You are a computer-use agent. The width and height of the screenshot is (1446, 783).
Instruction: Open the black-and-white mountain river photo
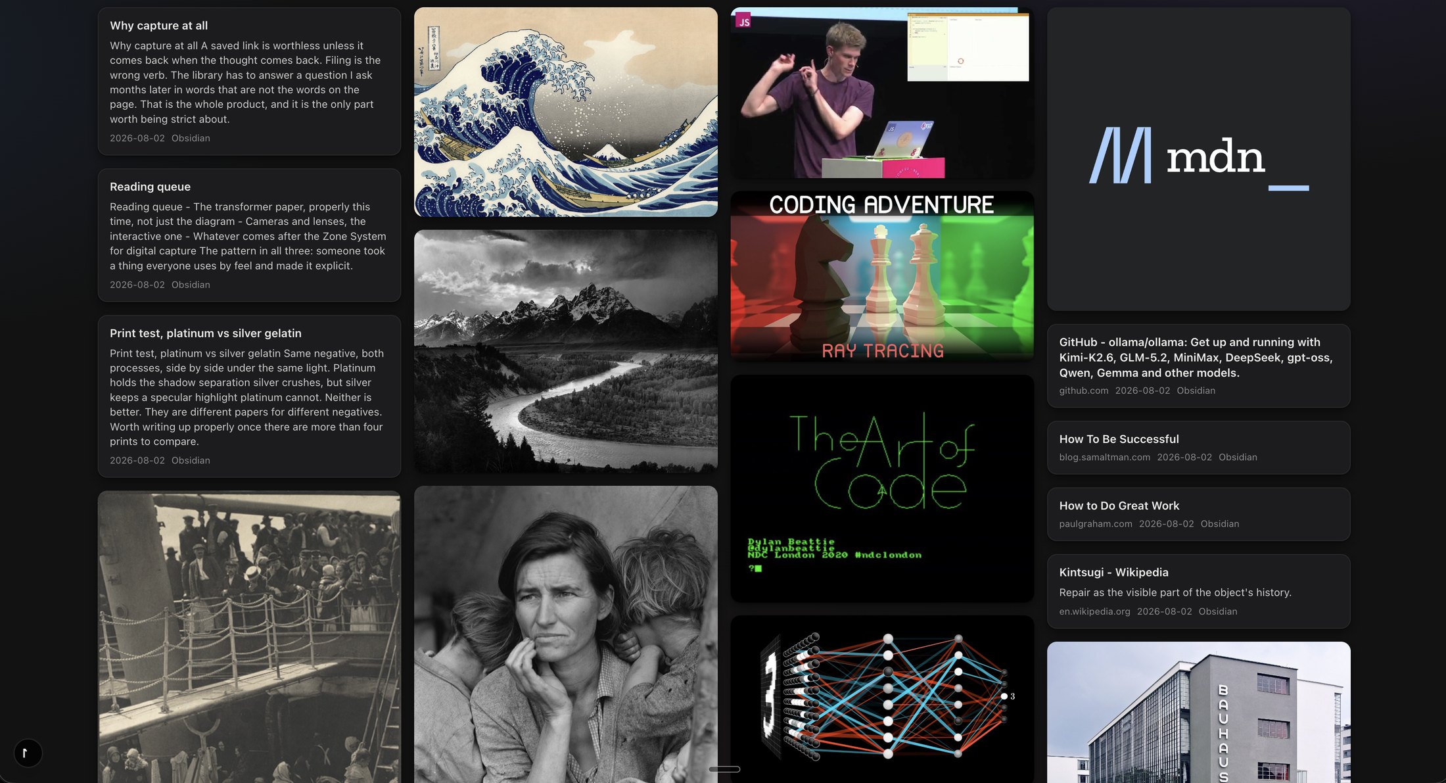click(566, 351)
